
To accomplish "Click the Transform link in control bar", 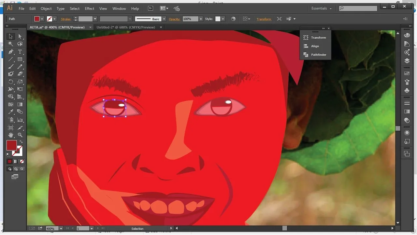I will [264, 19].
